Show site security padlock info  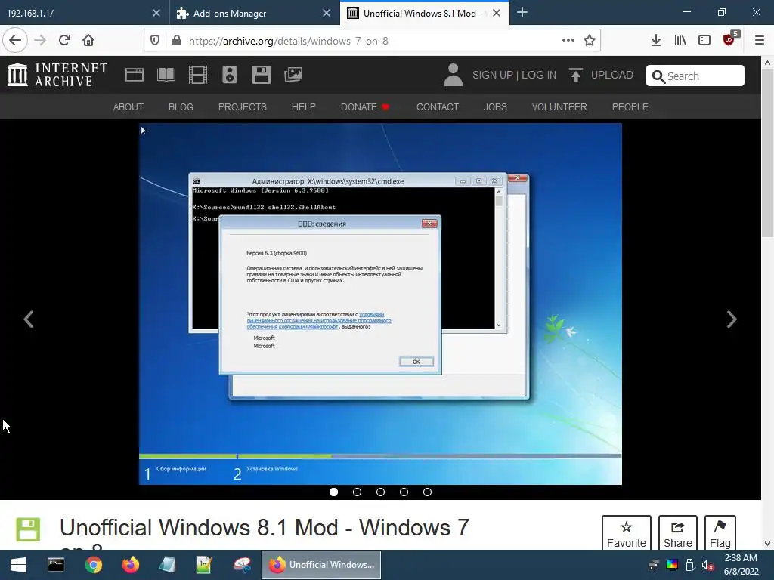click(x=177, y=41)
